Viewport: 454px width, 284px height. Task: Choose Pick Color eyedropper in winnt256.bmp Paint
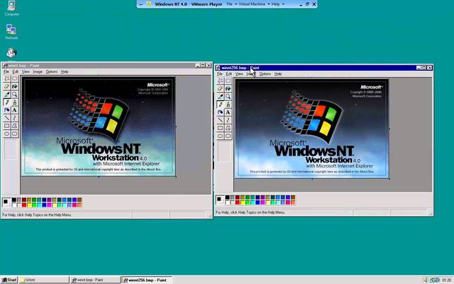coord(221,97)
